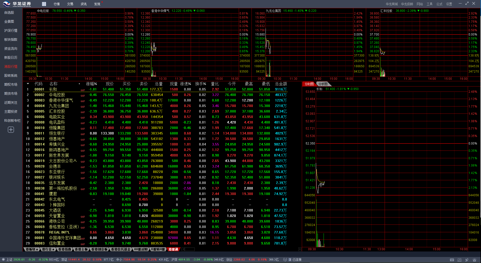
Task: Open the 工具 menu
Action: tap(429, 4)
